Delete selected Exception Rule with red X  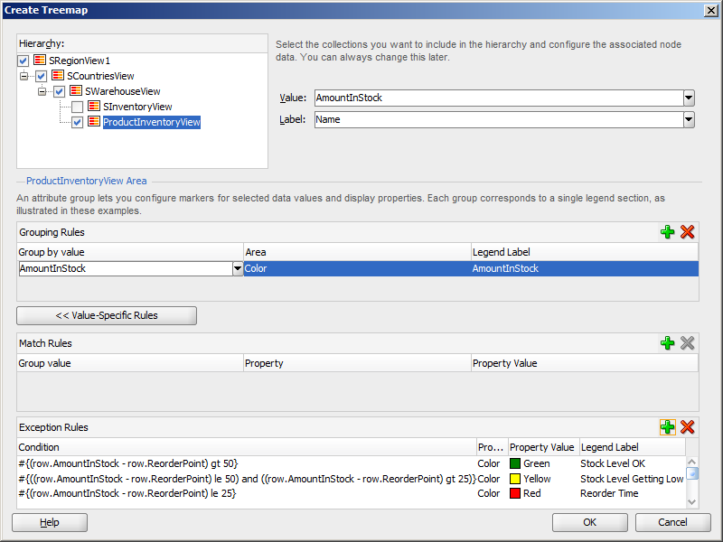click(687, 427)
